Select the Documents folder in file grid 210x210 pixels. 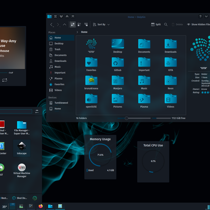[x=144, y=46]
